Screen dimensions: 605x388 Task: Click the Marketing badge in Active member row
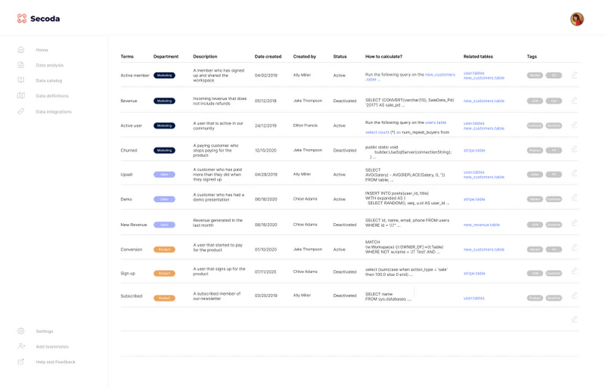[x=164, y=76]
